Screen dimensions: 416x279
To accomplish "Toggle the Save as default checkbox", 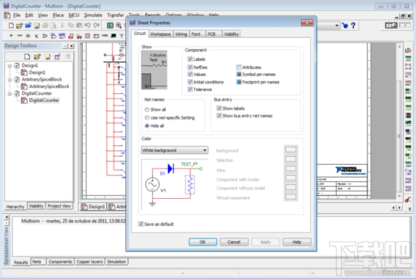I will 142,224.
